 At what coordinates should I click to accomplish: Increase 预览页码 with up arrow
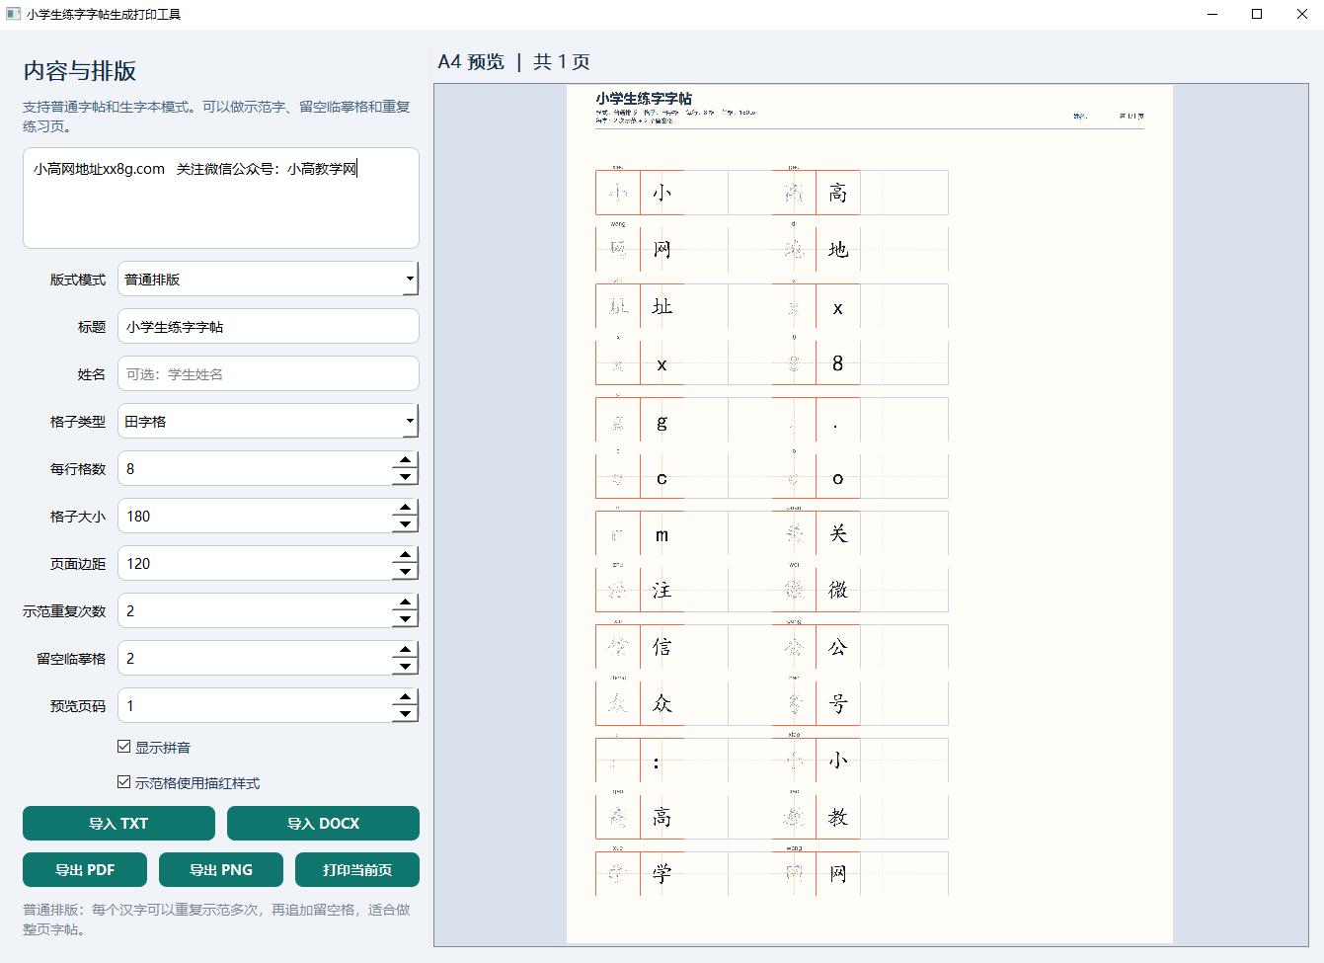[x=405, y=697]
